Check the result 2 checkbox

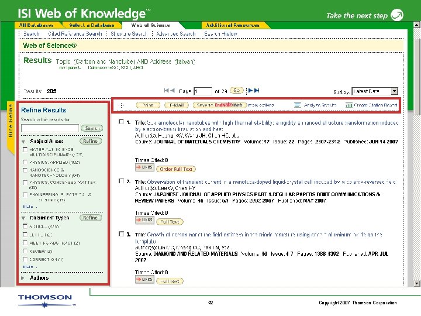122,181
